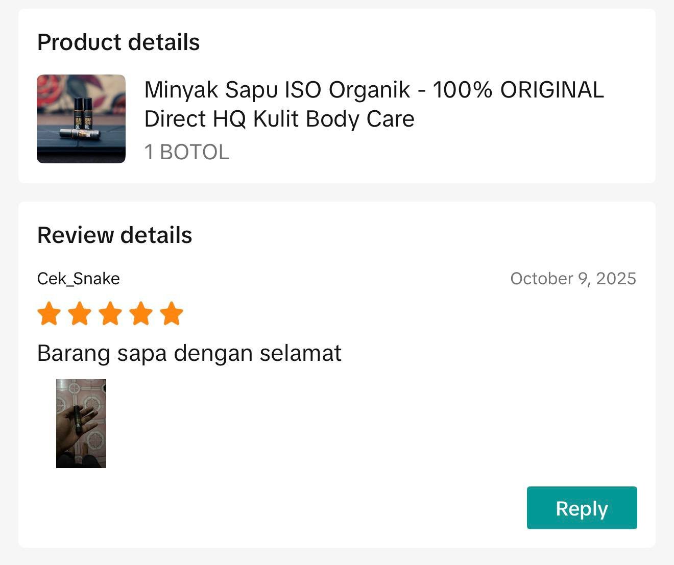Viewport: 674px width, 565px height.
Task: Click the first orange rating star
Action: click(x=49, y=313)
